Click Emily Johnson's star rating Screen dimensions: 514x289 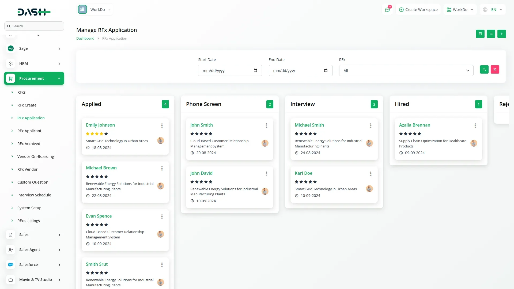(97, 134)
